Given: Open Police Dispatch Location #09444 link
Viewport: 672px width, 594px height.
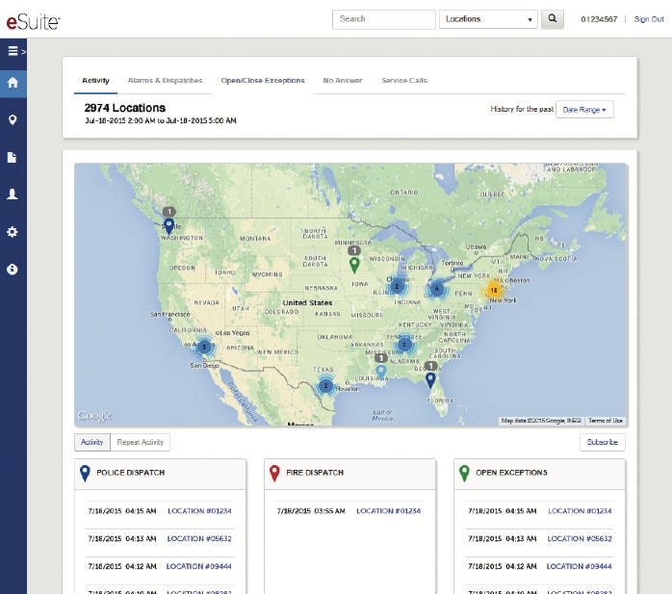Looking at the screenshot, I should (x=199, y=567).
